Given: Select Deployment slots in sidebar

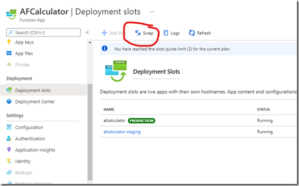Looking at the screenshot, I should point(44,90).
